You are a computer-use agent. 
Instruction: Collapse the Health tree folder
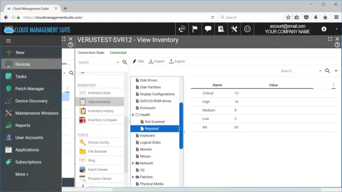pyautogui.click(x=133, y=115)
